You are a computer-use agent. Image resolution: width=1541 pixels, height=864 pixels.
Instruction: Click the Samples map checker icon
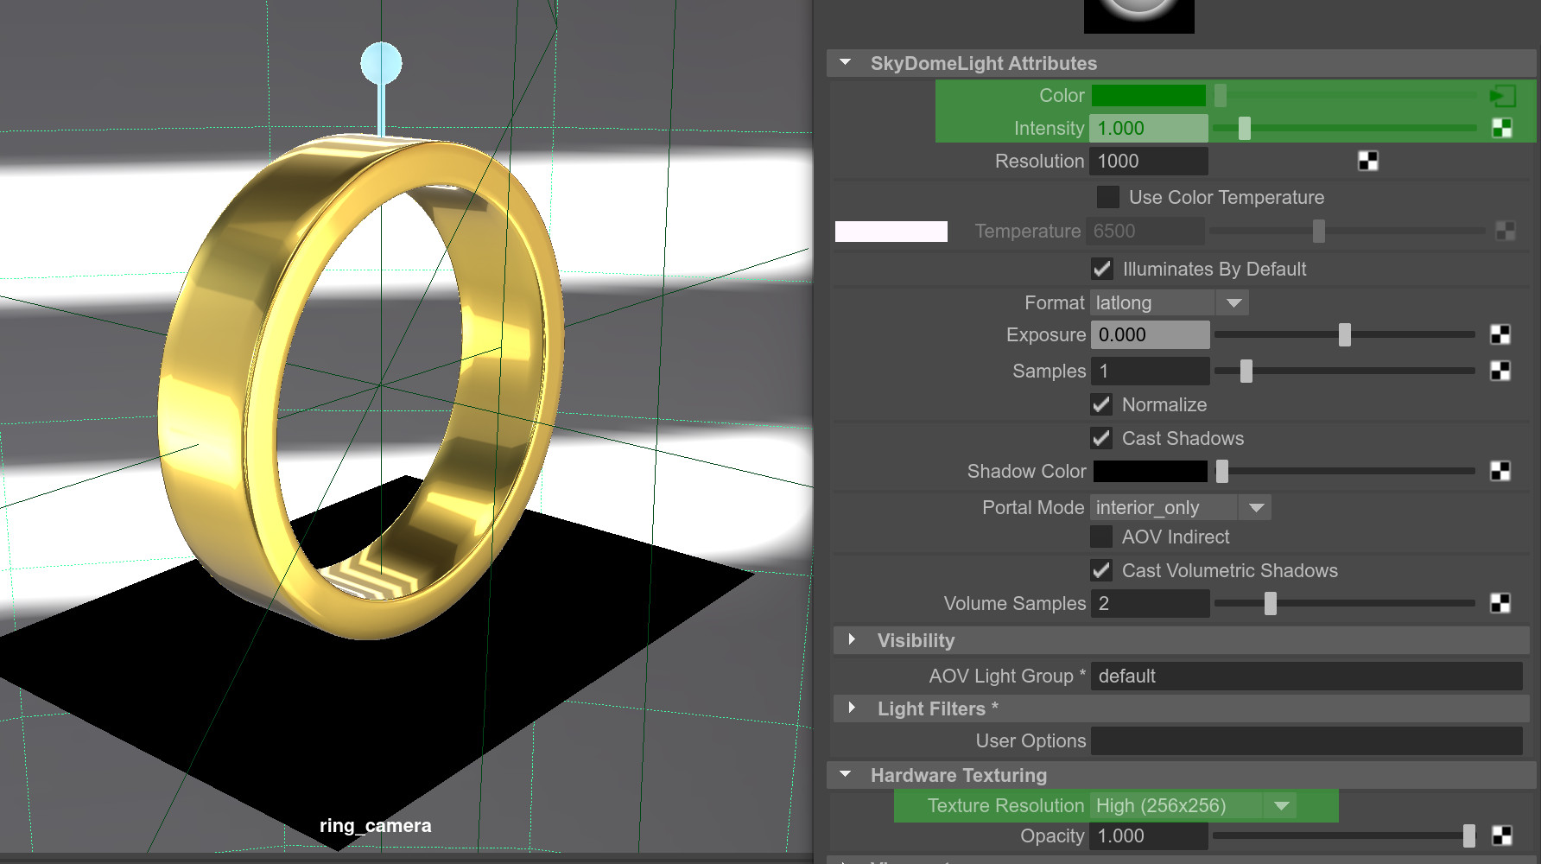[1500, 371]
